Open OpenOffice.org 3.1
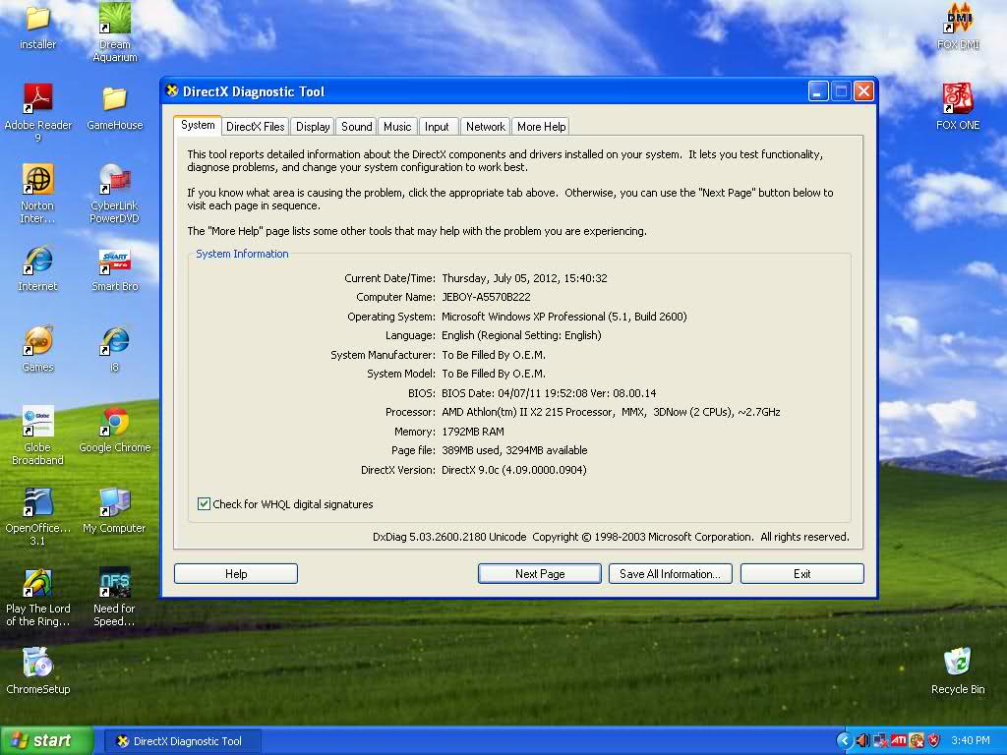Screen dimensions: 1007x755 (38, 499)
